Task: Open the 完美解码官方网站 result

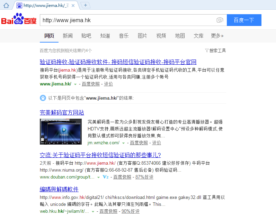Action: coord(62,112)
